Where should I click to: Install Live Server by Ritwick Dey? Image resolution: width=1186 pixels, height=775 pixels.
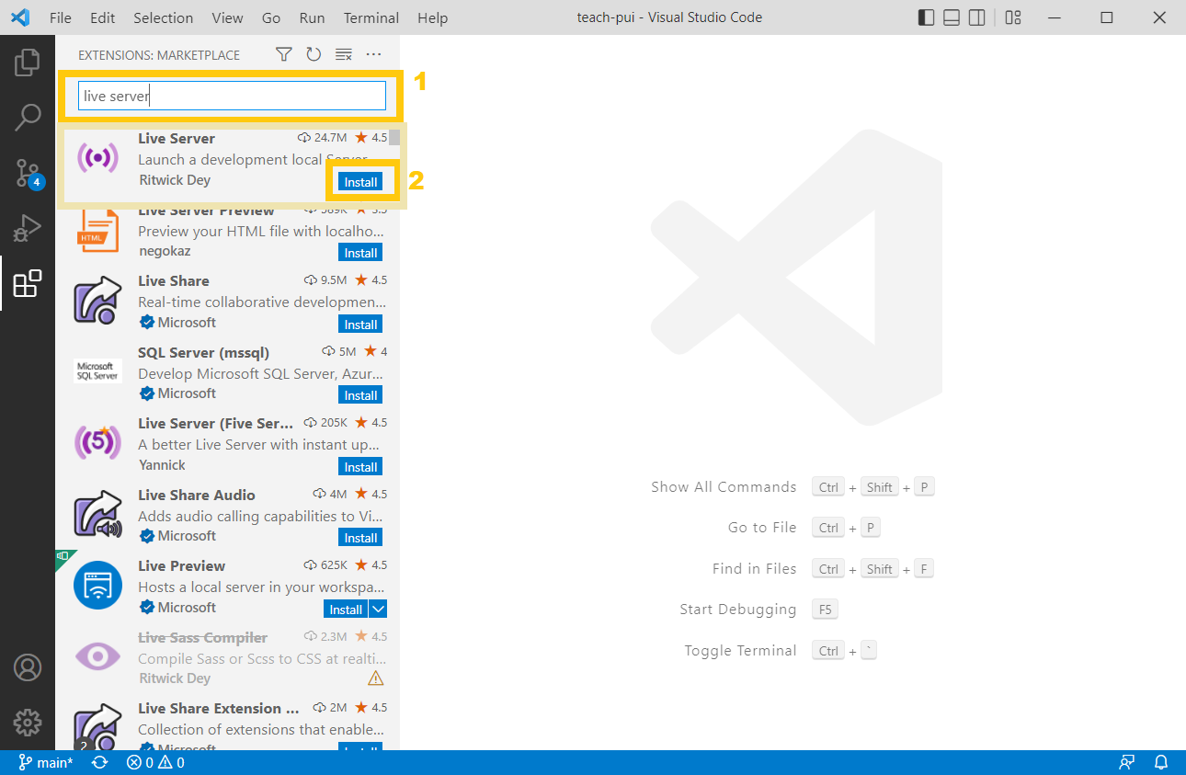[x=360, y=182]
